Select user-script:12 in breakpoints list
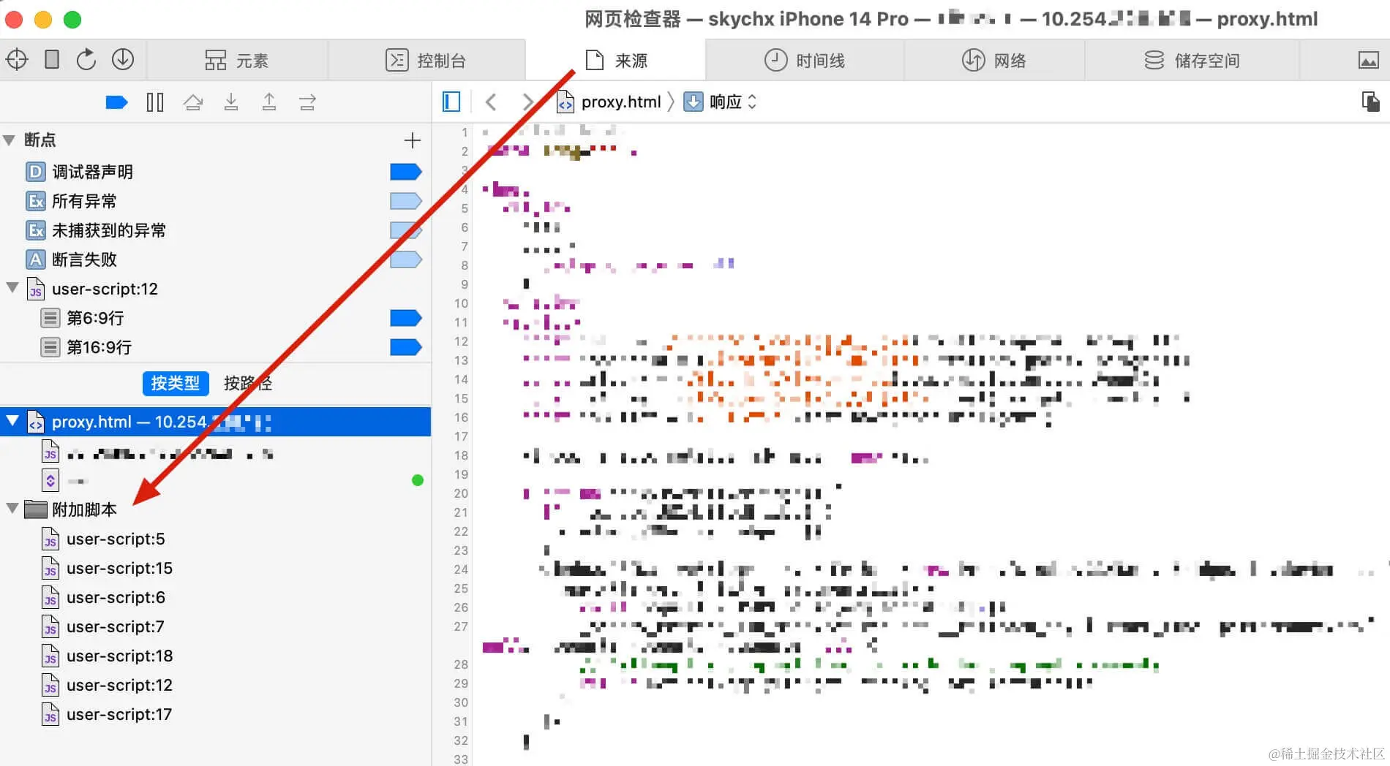The width and height of the screenshot is (1390, 766). pyautogui.click(x=215, y=289)
